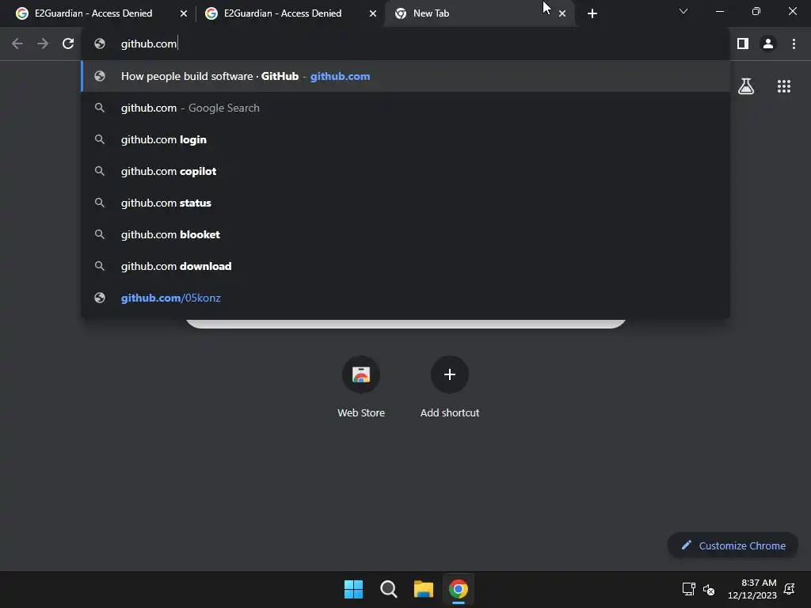811x608 pixels.
Task: Close the New Tab tab
Action: [x=562, y=13]
